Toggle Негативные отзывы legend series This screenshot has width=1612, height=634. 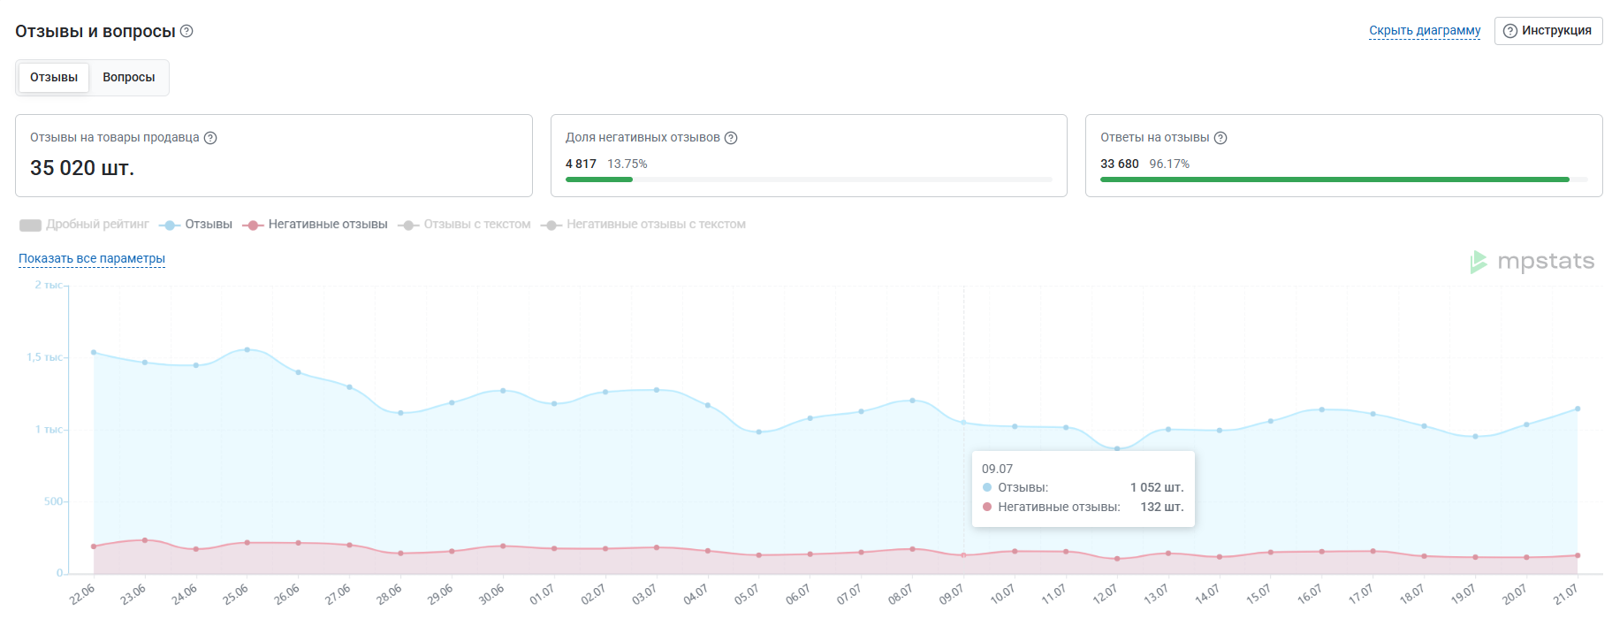(315, 225)
